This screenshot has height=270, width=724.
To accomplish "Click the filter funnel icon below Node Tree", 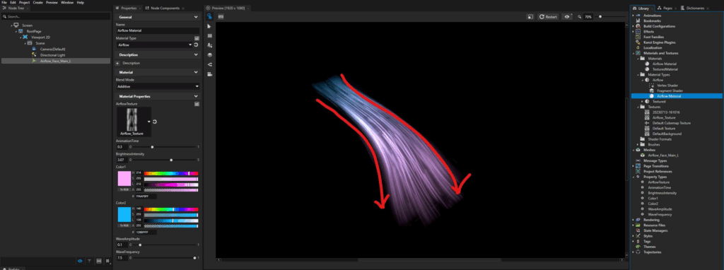I will pos(89,261).
